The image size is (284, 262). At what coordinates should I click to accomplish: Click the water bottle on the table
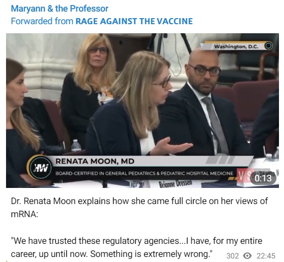pyautogui.click(x=76, y=145)
